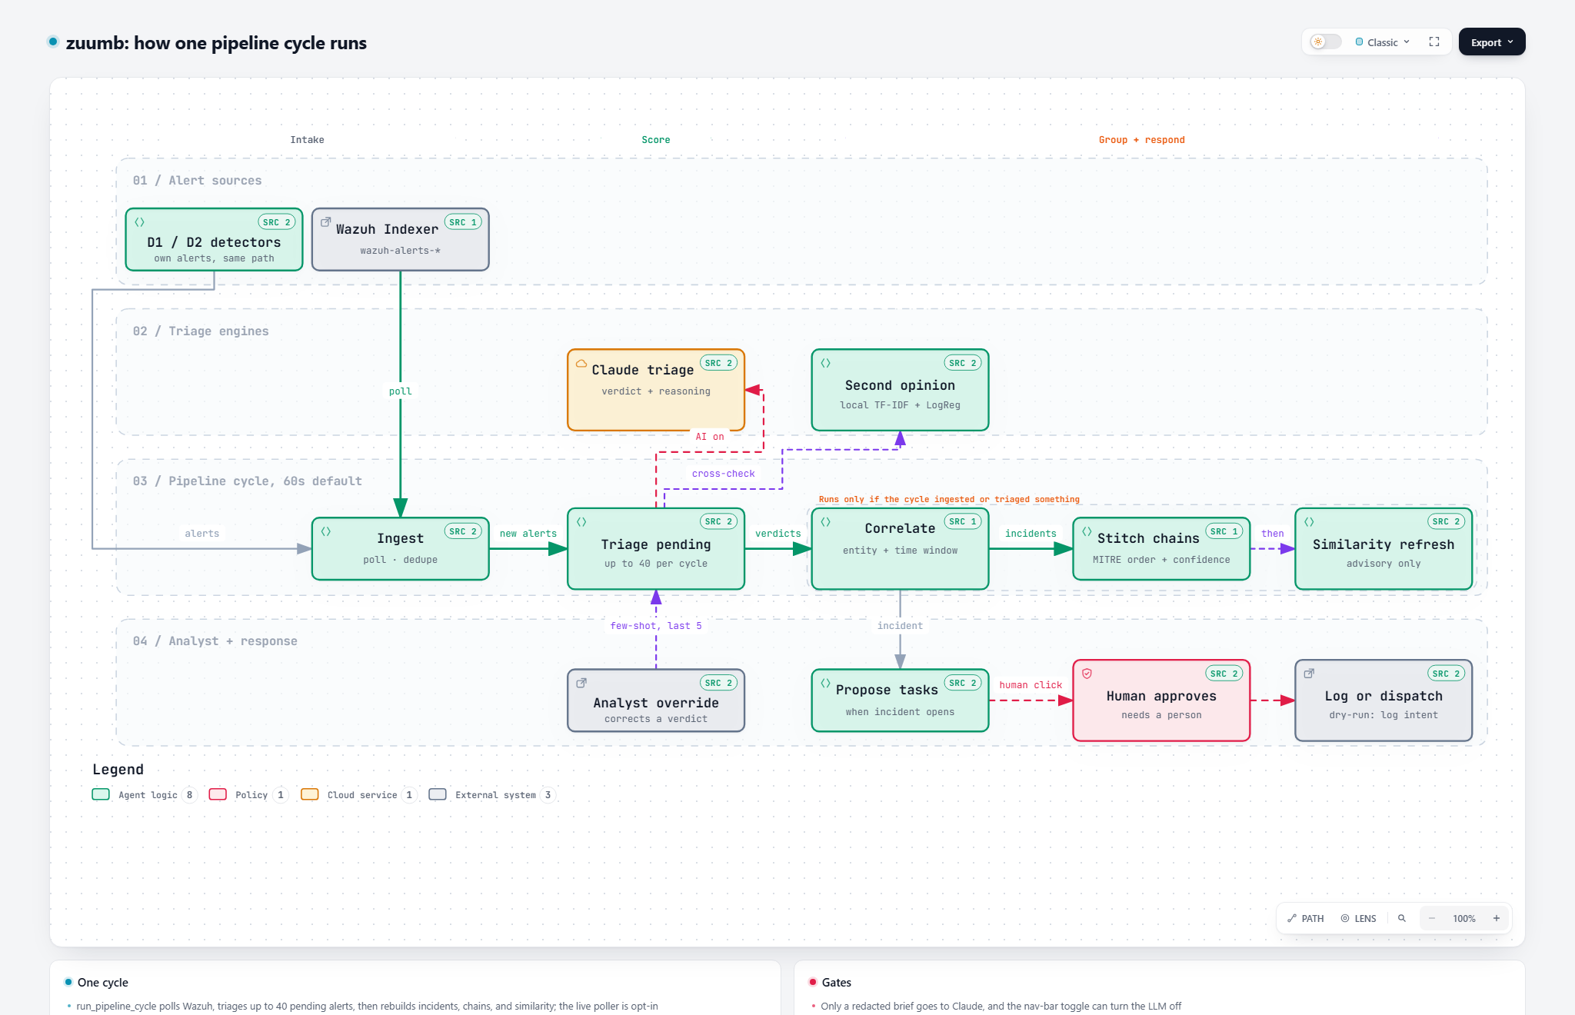Image resolution: width=1575 pixels, height=1015 pixels.
Task: Toggle Policy legend filter
Action: click(248, 795)
